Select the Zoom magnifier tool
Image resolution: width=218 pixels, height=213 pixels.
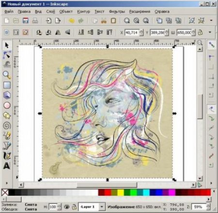click(7, 75)
